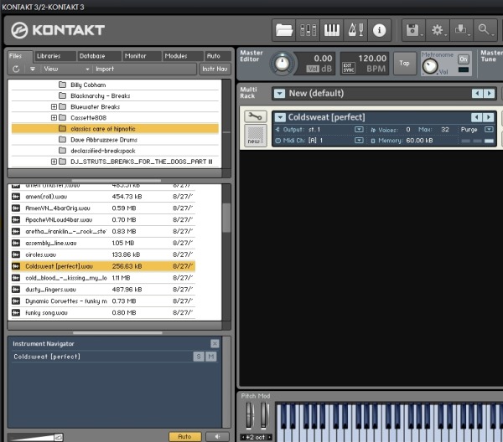Open the Output st. 1 dropdown
The width and height of the screenshot is (503, 442).
coord(359,130)
